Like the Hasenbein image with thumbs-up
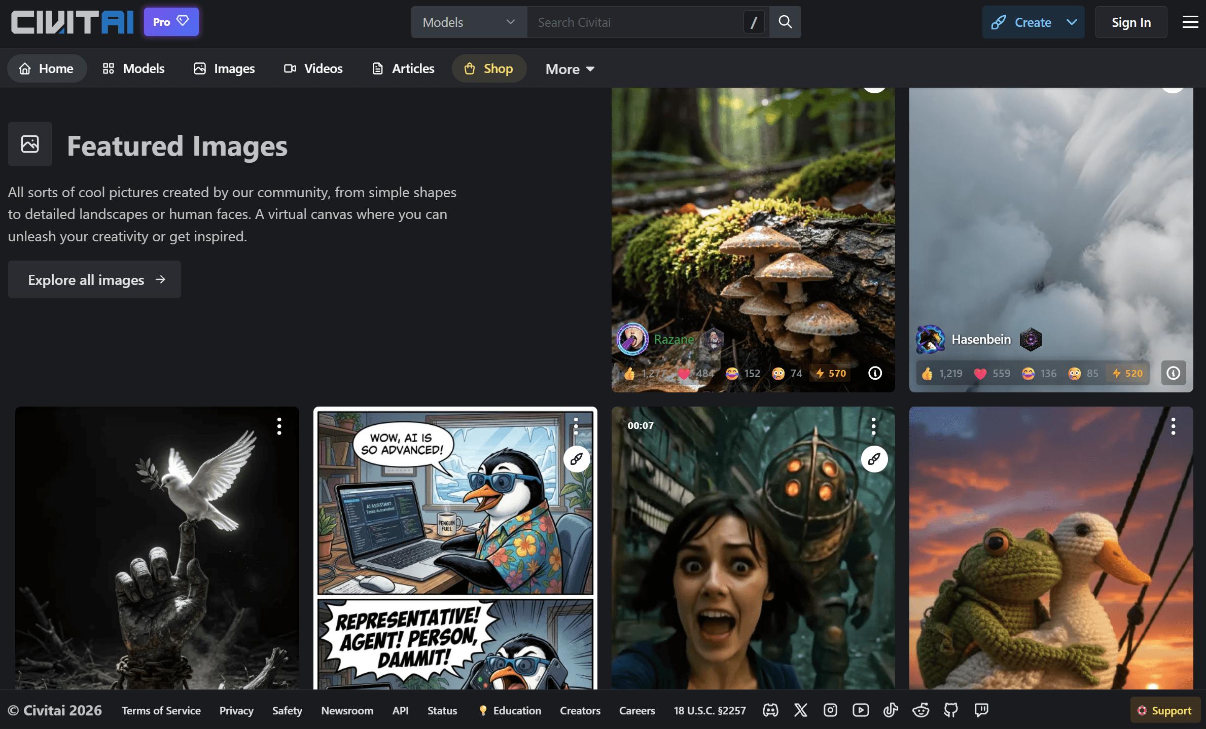Image resolution: width=1206 pixels, height=729 pixels. tap(942, 374)
